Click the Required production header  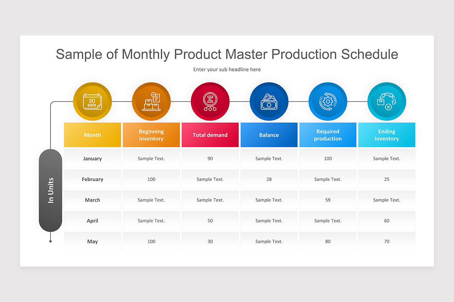(x=328, y=135)
